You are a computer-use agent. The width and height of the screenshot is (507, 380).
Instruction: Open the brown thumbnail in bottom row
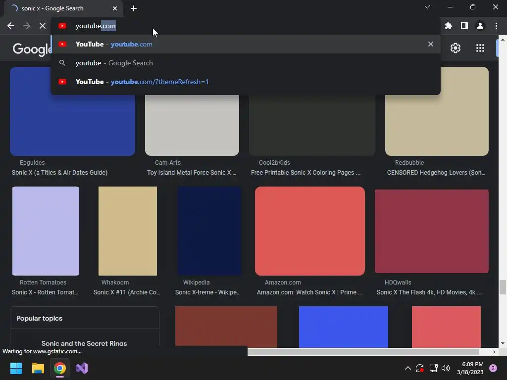(226, 327)
